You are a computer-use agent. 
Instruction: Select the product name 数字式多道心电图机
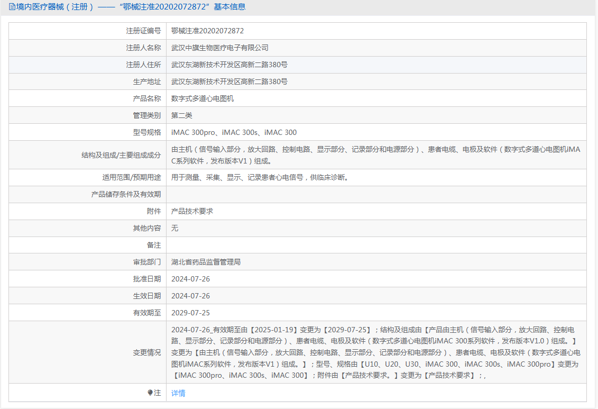[x=203, y=98]
